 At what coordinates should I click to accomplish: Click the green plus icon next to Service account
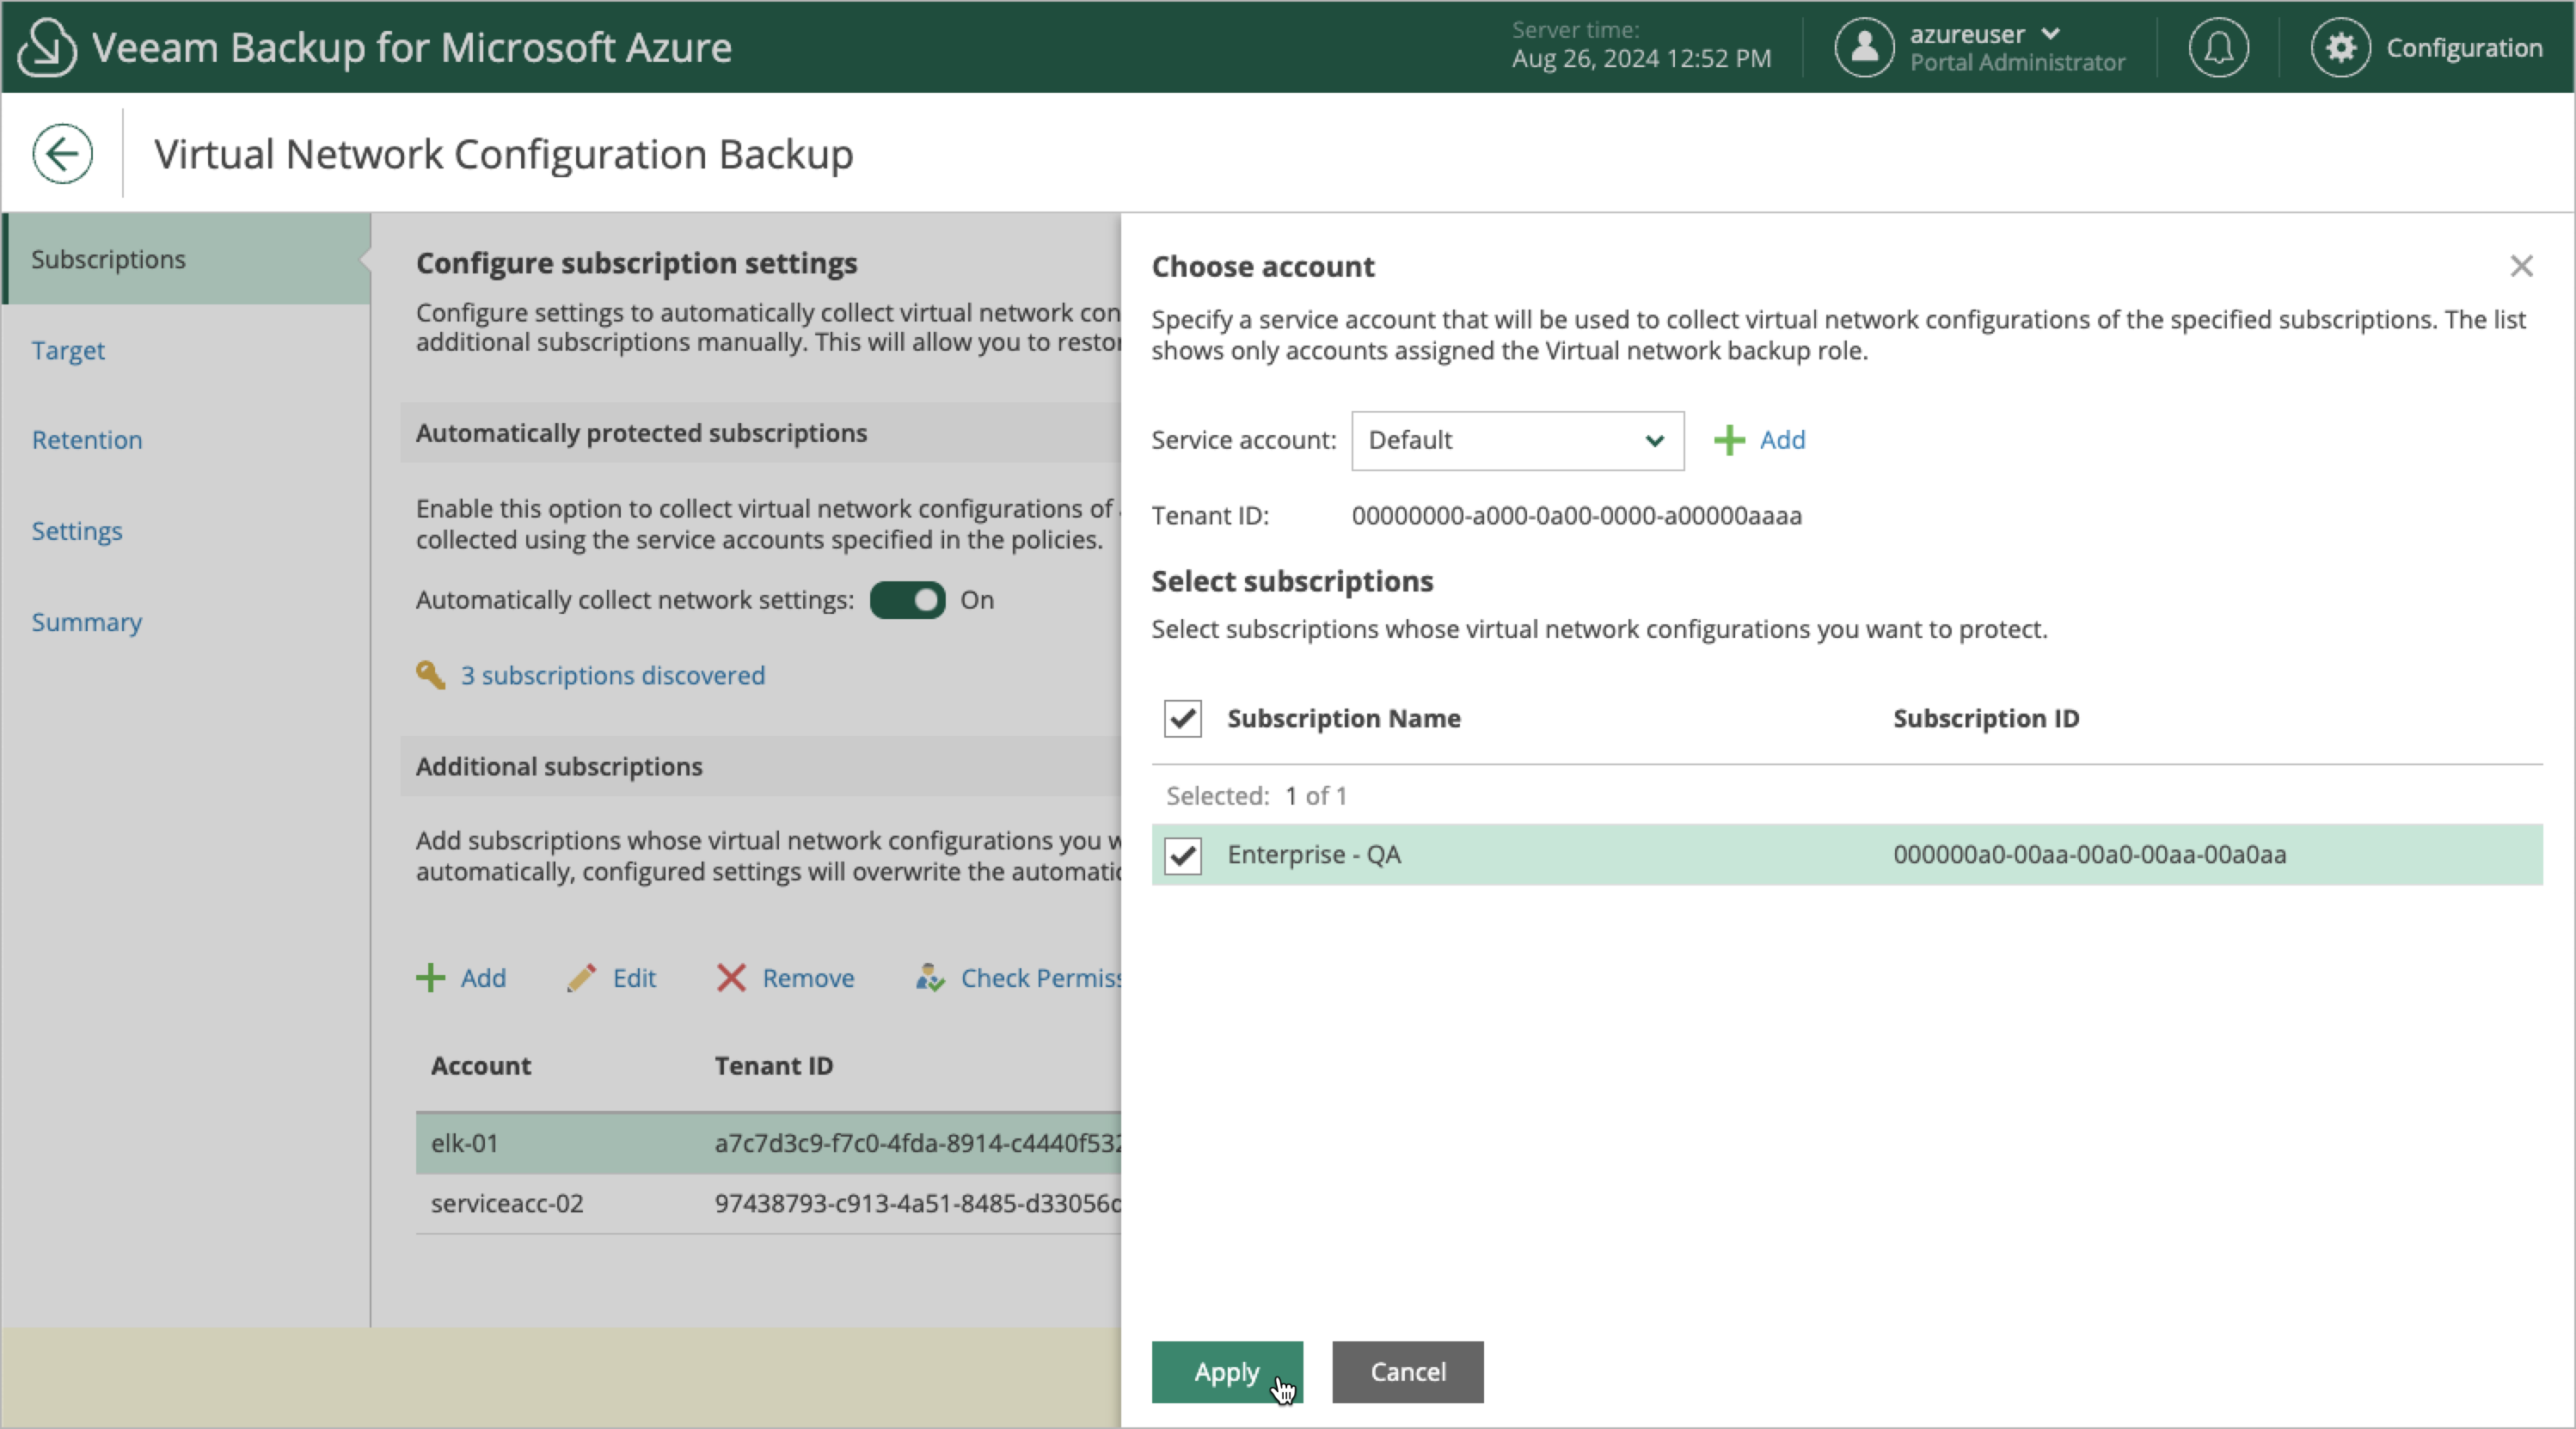click(1729, 440)
